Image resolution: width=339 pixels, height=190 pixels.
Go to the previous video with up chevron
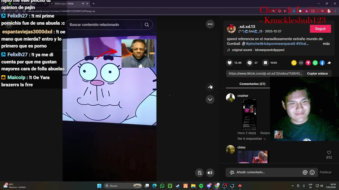point(210,87)
